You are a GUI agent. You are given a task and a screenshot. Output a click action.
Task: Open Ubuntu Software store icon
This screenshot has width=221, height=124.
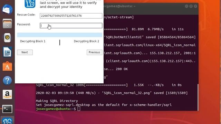pos(7,66)
